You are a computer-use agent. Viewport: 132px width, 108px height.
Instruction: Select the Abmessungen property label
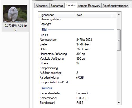(x=48, y=40)
